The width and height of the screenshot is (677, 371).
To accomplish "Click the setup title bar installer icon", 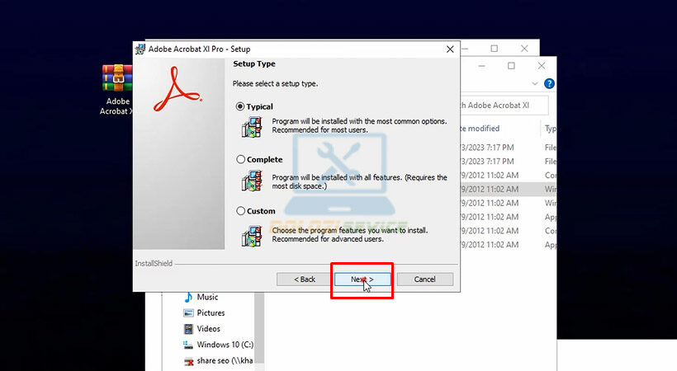I will coord(141,49).
